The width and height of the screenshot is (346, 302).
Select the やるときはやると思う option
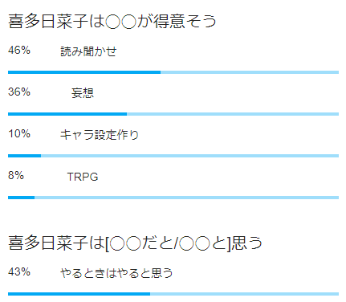[x=116, y=273]
